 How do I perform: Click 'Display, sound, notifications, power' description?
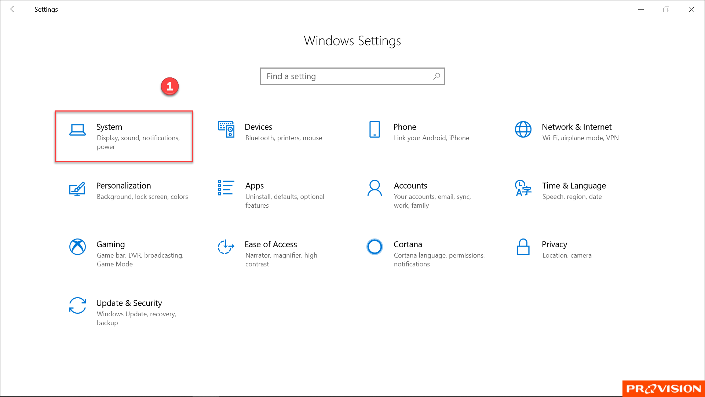[138, 142]
